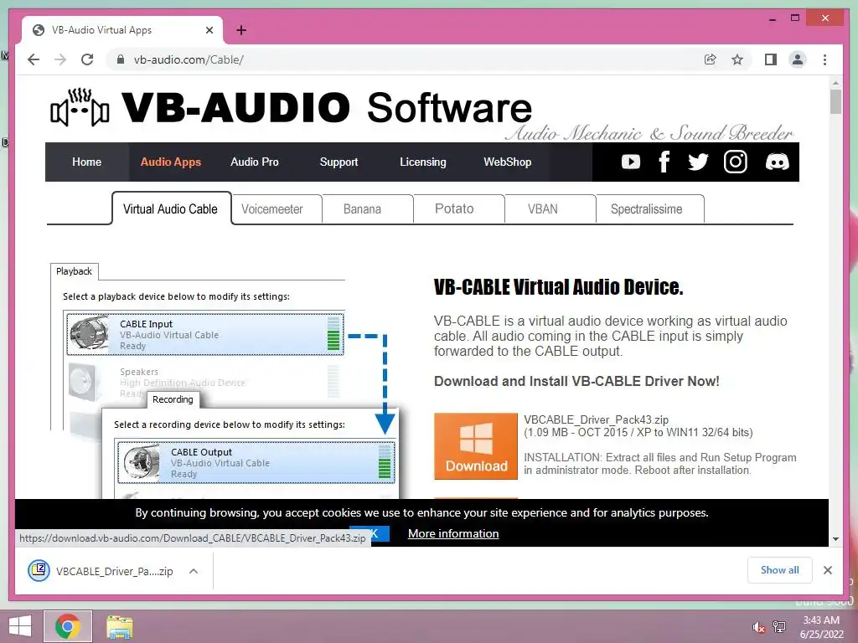Screen dimensions: 858x643
Task: Open the VB-Audio Instagram icon
Action: pos(735,162)
